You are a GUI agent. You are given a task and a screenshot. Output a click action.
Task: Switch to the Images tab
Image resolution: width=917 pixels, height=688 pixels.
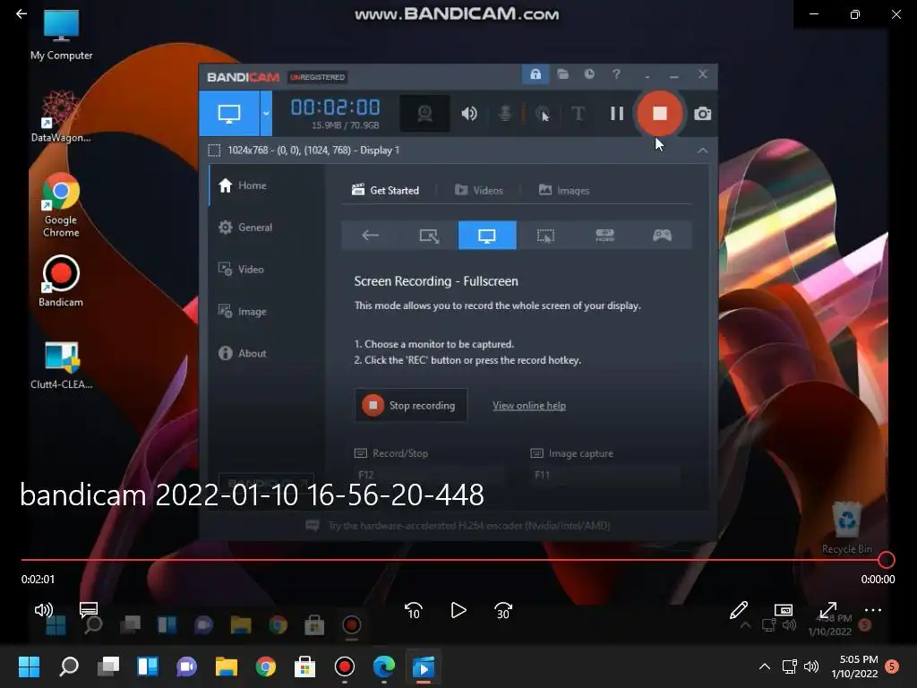click(x=564, y=190)
